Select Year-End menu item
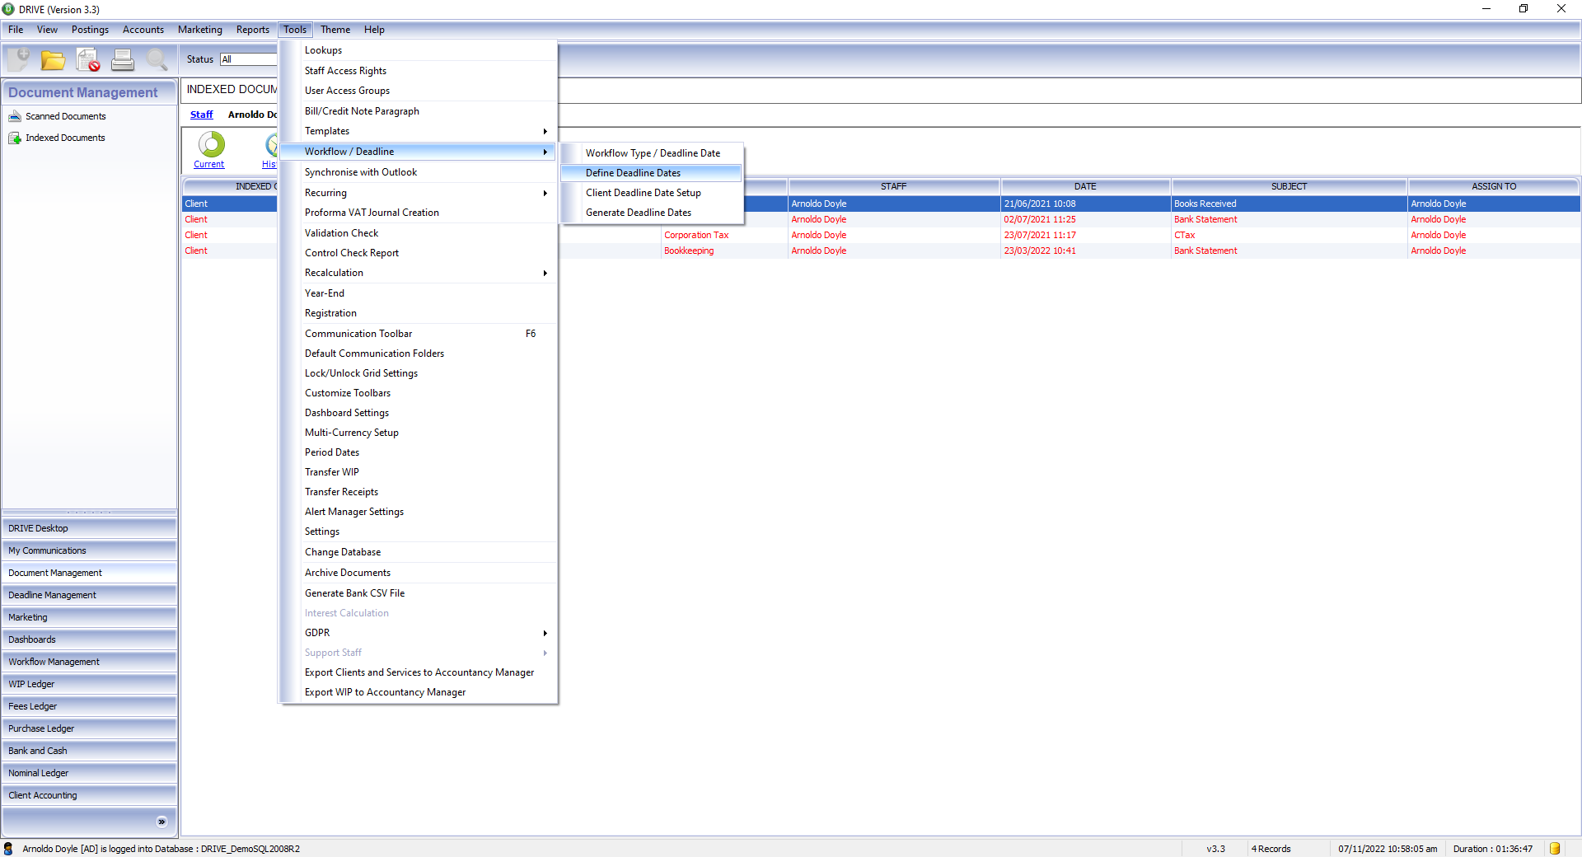The height and width of the screenshot is (857, 1582). point(418,293)
